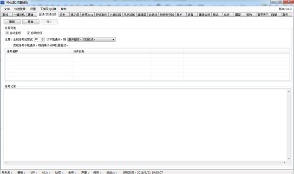
Task: Click the disabled 停止 stop button
Action: pyautogui.click(x=49, y=22)
